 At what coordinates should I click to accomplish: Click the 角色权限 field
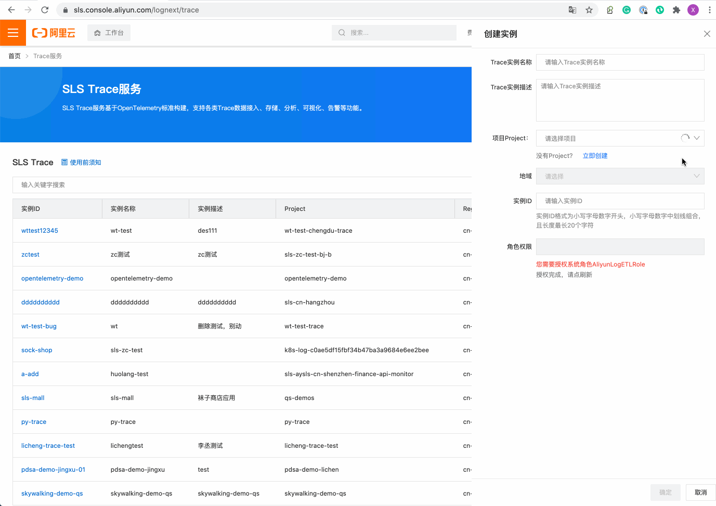pyautogui.click(x=620, y=247)
